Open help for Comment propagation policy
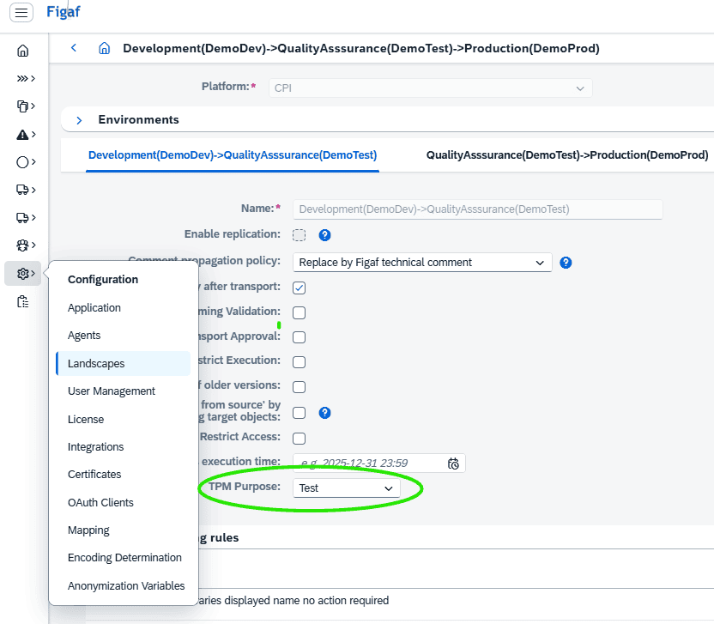The image size is (714, 624). point(566,263)
